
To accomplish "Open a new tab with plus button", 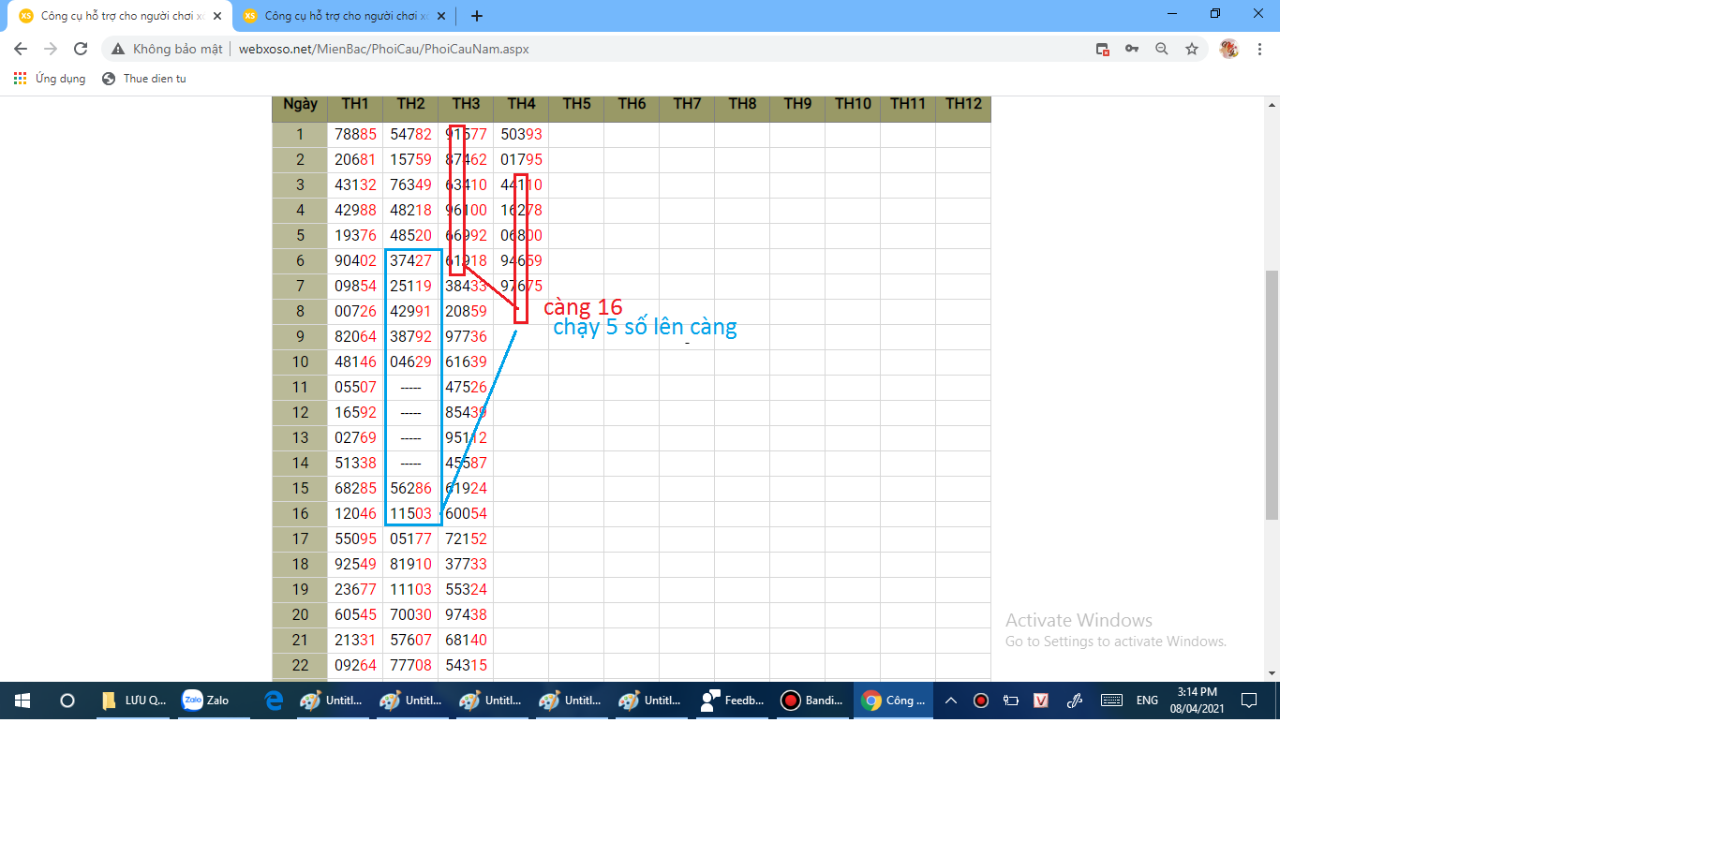I will (477, 16).
